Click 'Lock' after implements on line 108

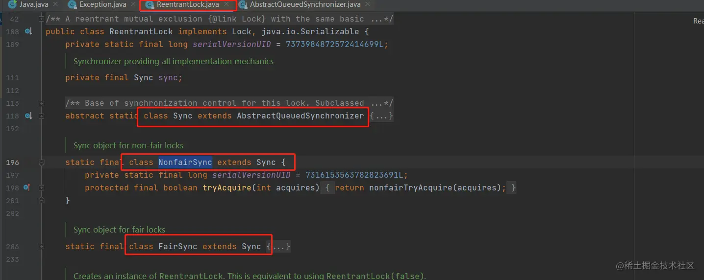(x=242, y=32)
